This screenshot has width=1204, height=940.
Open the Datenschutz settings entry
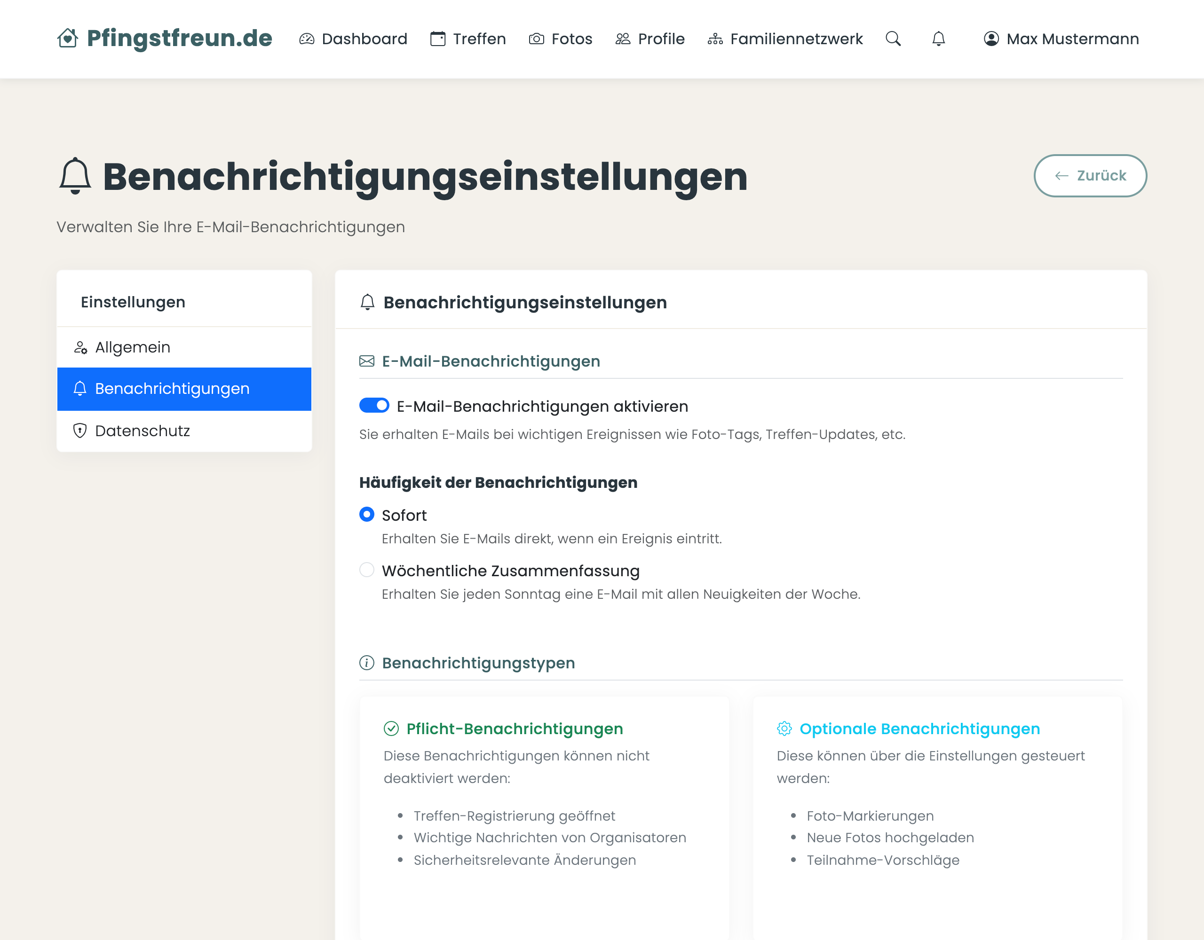(142, 431)
